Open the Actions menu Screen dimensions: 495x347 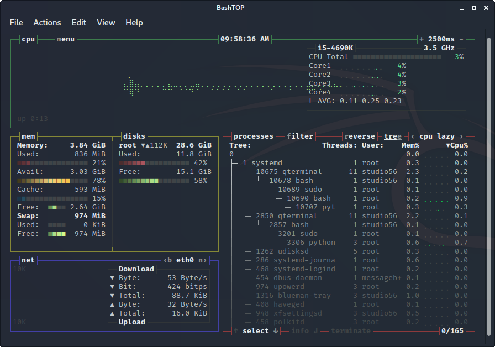click(47, 23)
